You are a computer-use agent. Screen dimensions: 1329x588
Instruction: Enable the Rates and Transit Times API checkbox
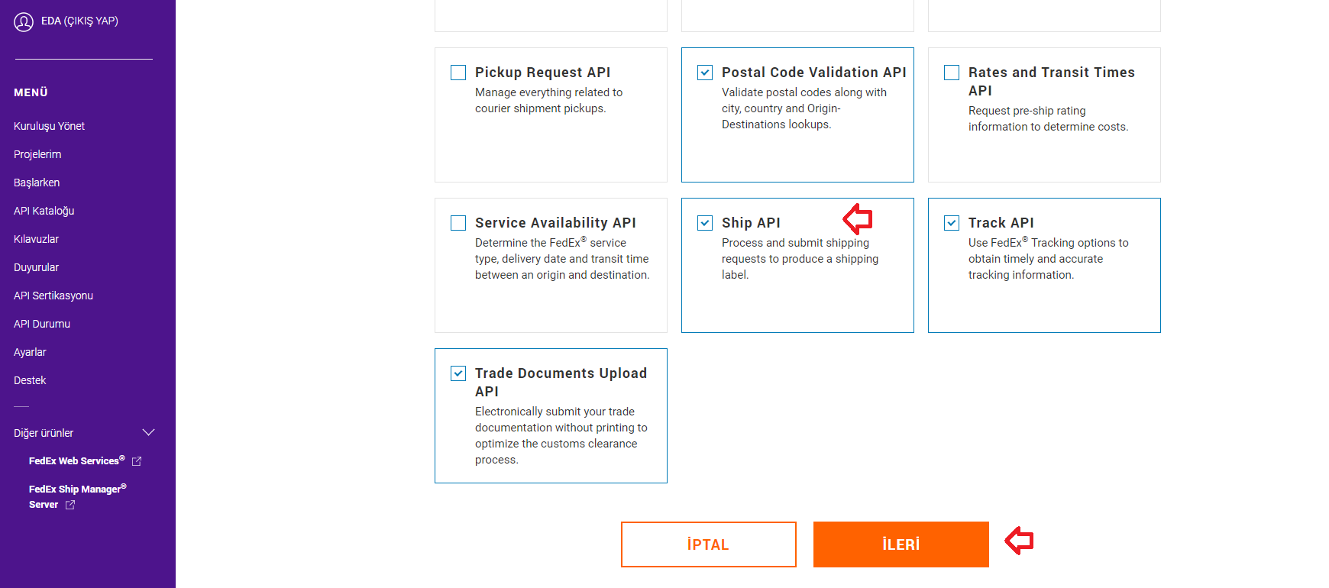[x=952, y=73]
